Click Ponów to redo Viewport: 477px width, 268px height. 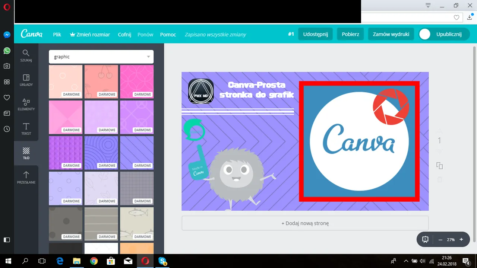tap(145, 34)
